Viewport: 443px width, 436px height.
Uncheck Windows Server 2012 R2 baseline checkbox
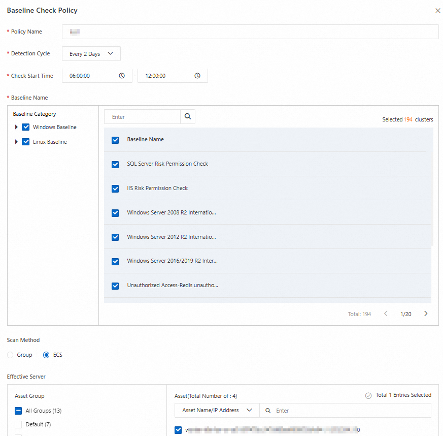pyautogui.click(x=115, y=237)
